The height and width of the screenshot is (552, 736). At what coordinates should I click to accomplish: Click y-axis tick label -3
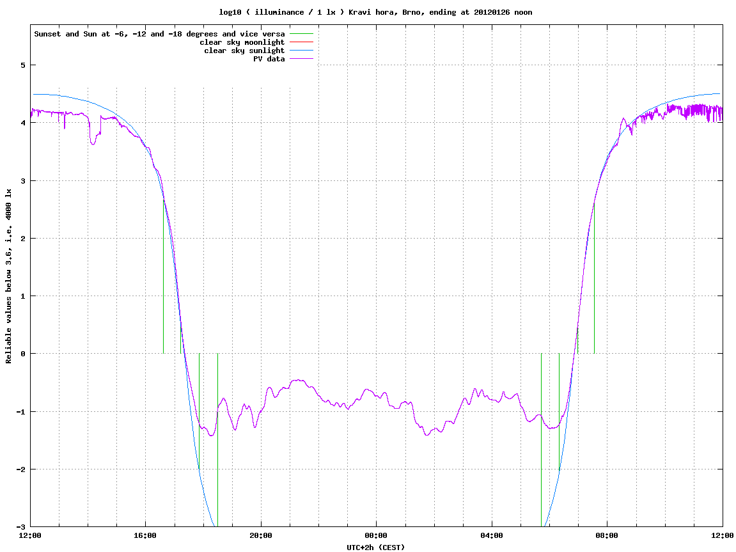coord(20,527)
